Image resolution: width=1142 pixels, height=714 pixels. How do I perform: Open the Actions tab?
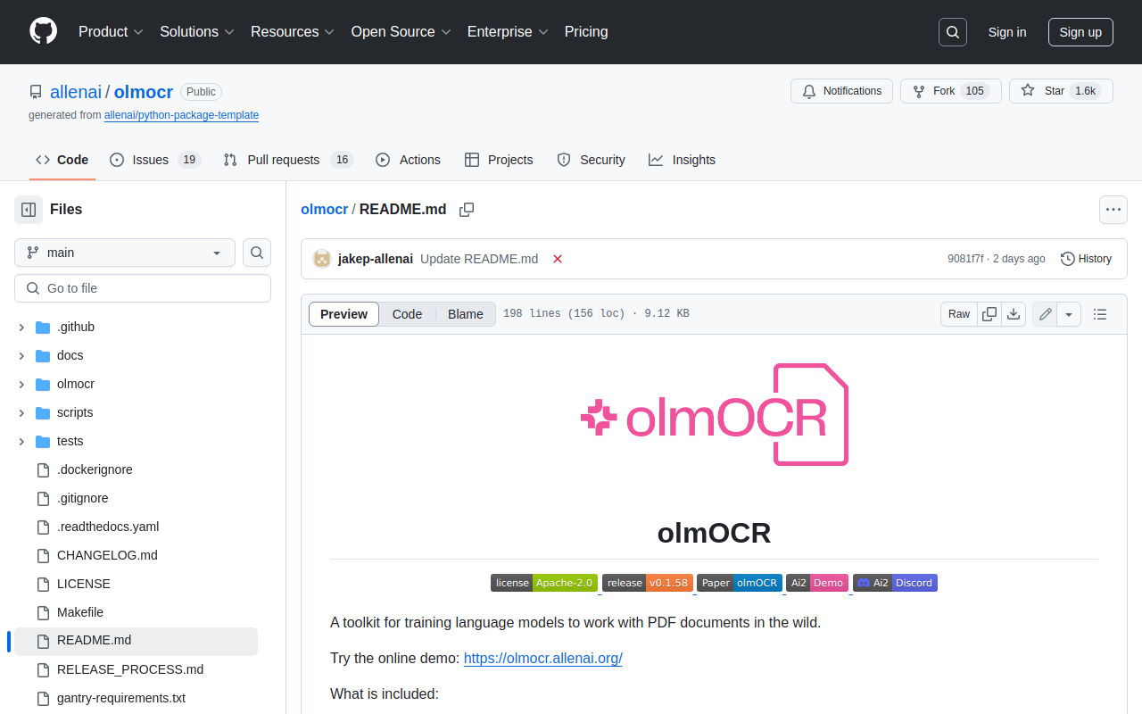[x=408, y=160]
